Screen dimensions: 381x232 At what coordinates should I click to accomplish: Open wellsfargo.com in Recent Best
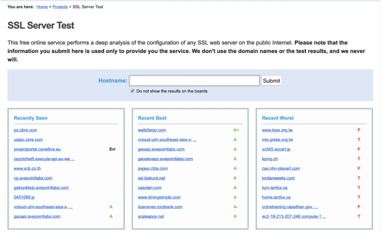click(152, 130)
